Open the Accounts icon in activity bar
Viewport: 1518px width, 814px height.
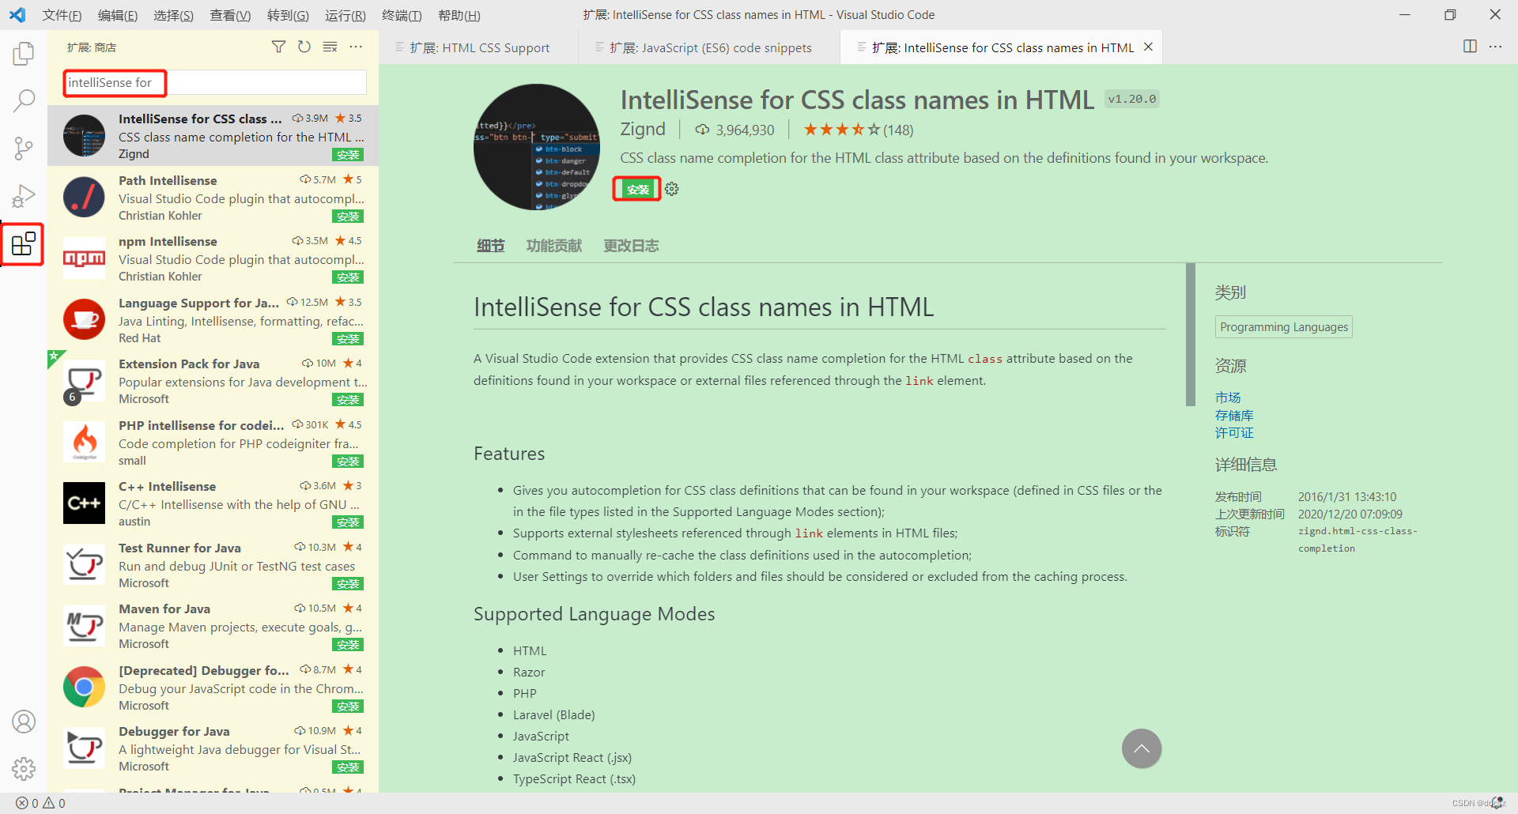pos(24,721)
